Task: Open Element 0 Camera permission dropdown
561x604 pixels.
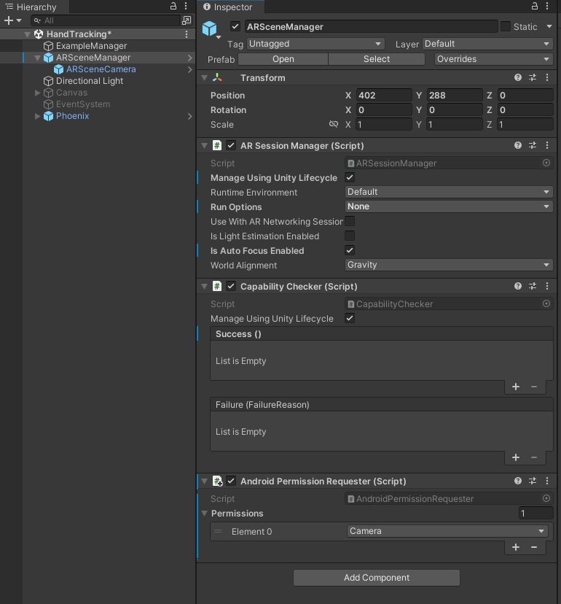Action: tap(447, 531)
